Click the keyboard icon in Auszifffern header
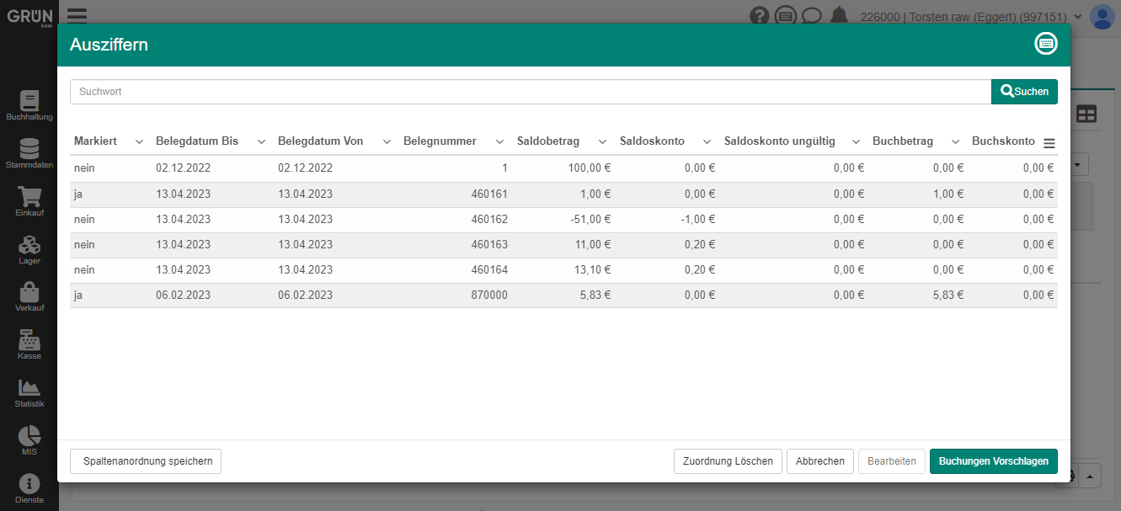 pyautogui.click(x=1046, y=45)
